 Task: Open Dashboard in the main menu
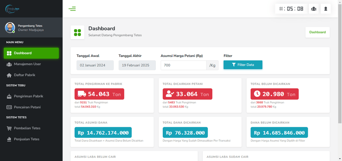pyautogui.click(x=31, y=53)
